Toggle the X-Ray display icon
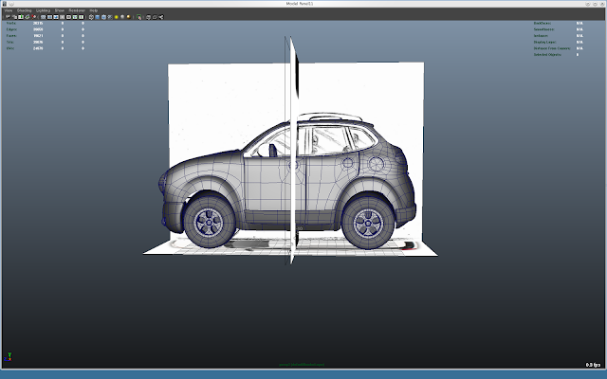Screen dimensions: 607x379 click(148, 17)
